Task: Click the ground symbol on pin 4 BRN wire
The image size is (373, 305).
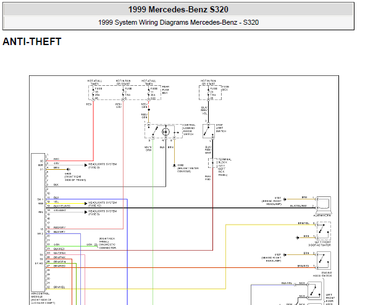Action: [x=69, y=169]
